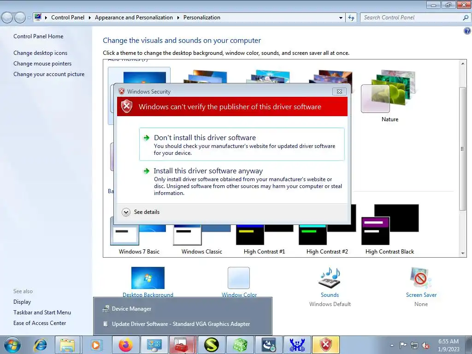The height and width of the screenshot is (354, 472).
Task: Choose Don't install this driver software
Action: [242, 144]
